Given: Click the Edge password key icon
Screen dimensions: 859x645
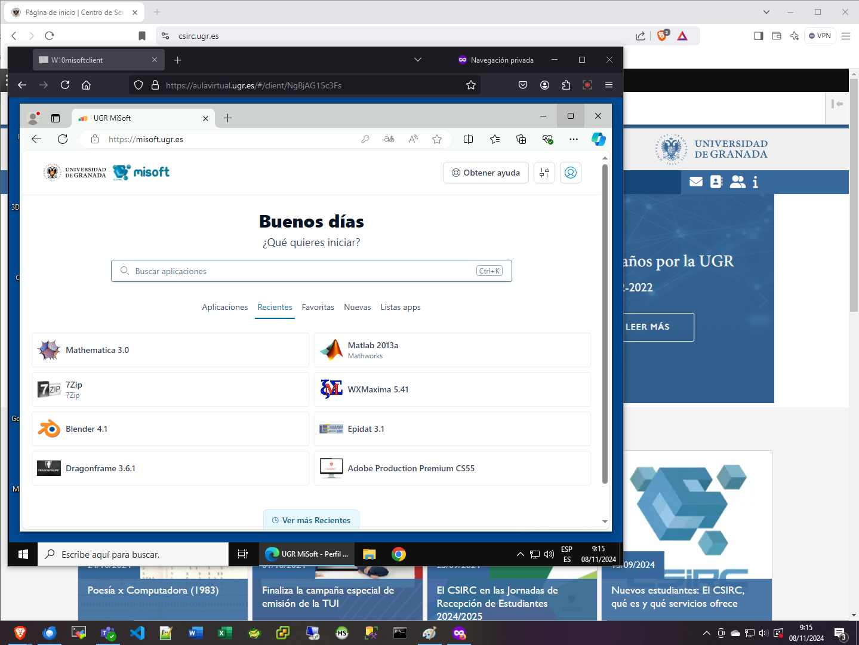Looking at the screenshot, I should [x=365, y=139].
